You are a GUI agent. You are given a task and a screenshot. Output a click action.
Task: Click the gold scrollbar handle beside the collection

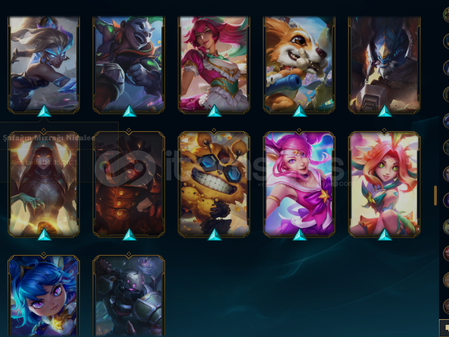(x=435, y=196)
